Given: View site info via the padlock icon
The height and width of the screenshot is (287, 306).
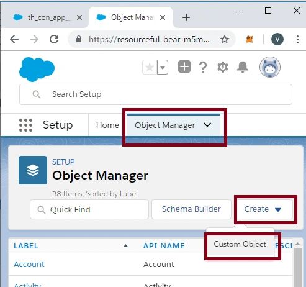Looking at the screenshot, I should (79, 39).
